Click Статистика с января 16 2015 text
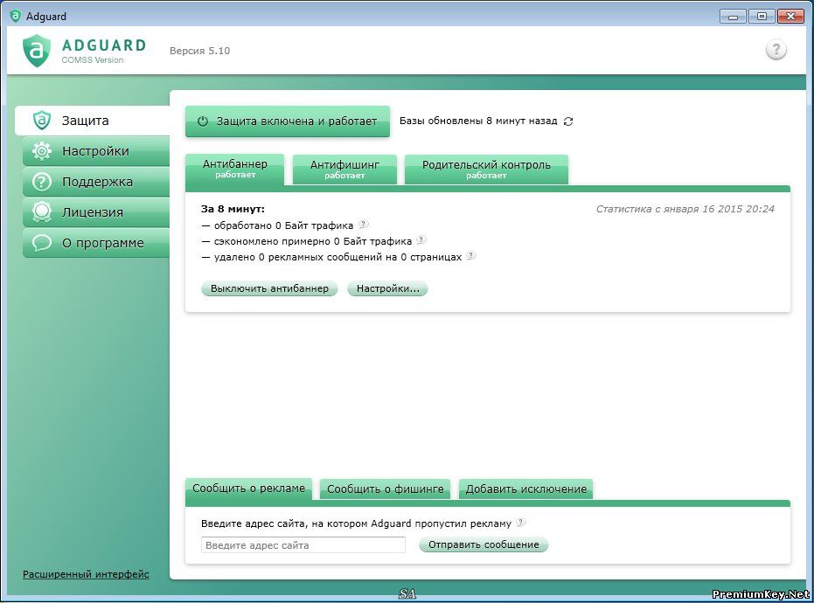Screen dimensions: 814x603 685,209
